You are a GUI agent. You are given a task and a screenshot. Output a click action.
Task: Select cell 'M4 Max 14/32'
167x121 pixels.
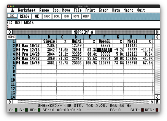[x=29, y=59]
